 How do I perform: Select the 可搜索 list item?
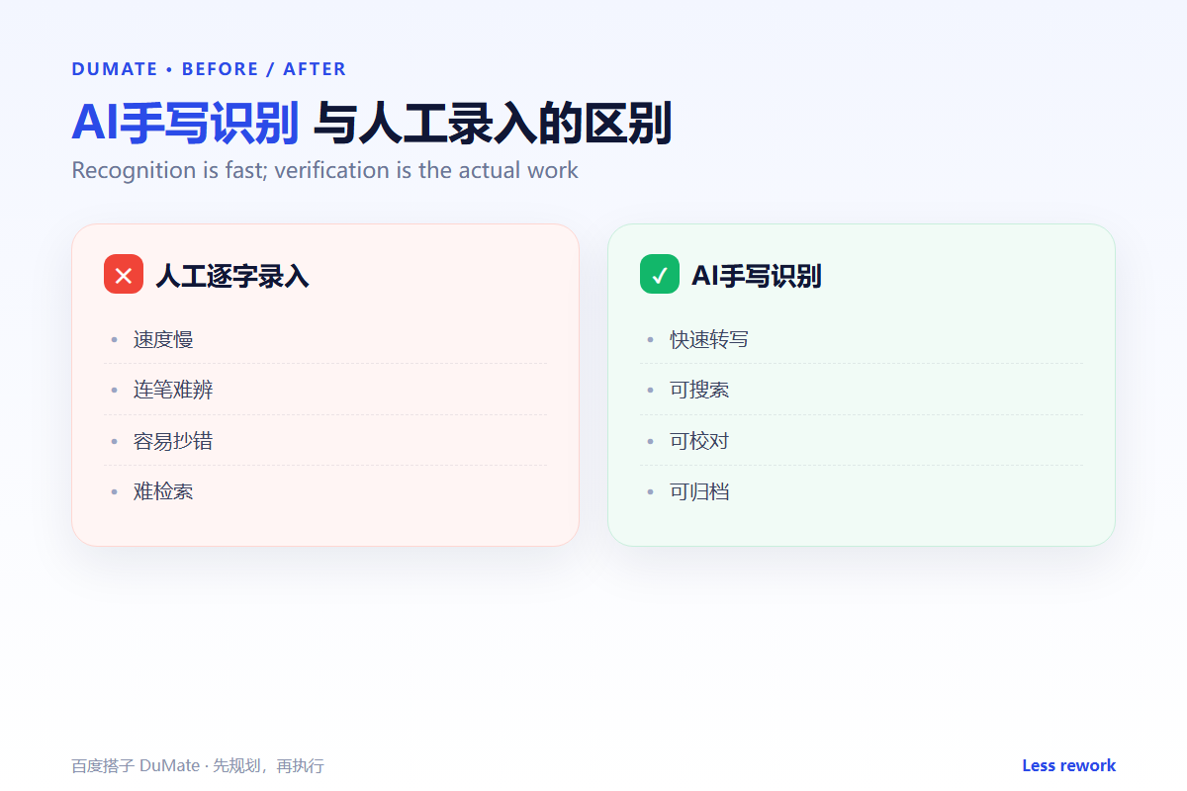(x=862, y=390)
